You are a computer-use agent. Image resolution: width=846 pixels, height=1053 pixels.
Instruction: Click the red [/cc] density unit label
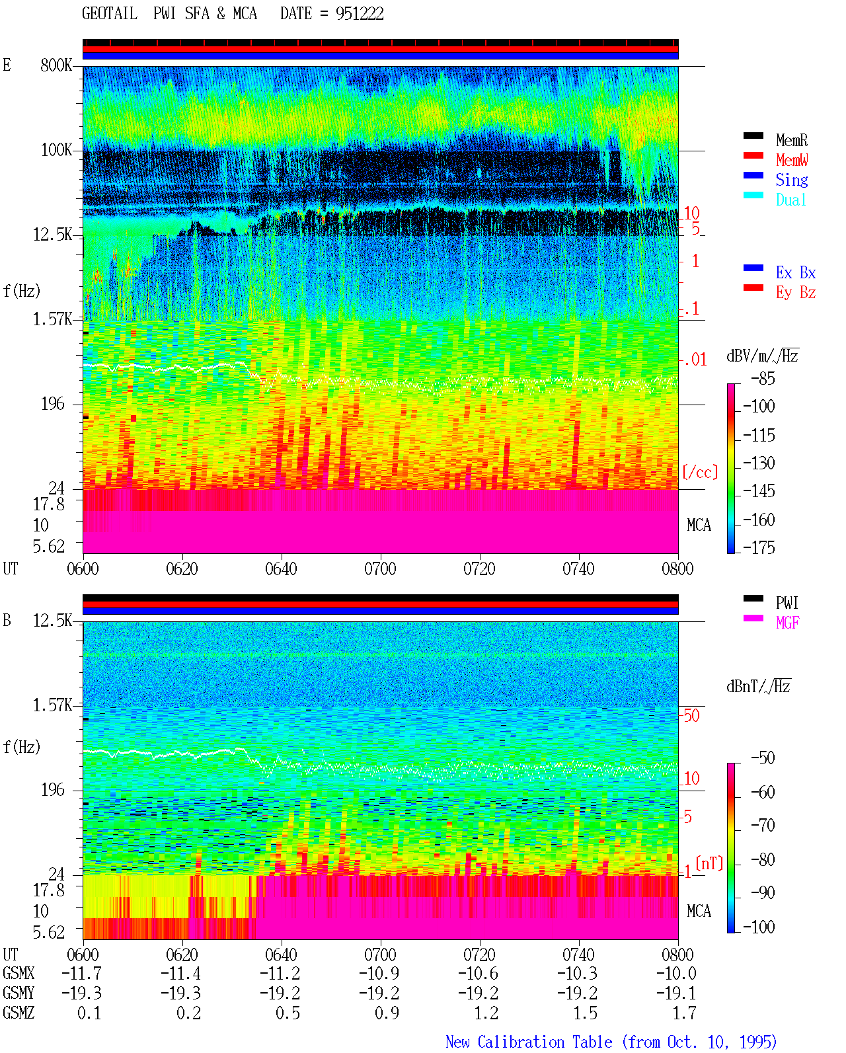point(700,472)
